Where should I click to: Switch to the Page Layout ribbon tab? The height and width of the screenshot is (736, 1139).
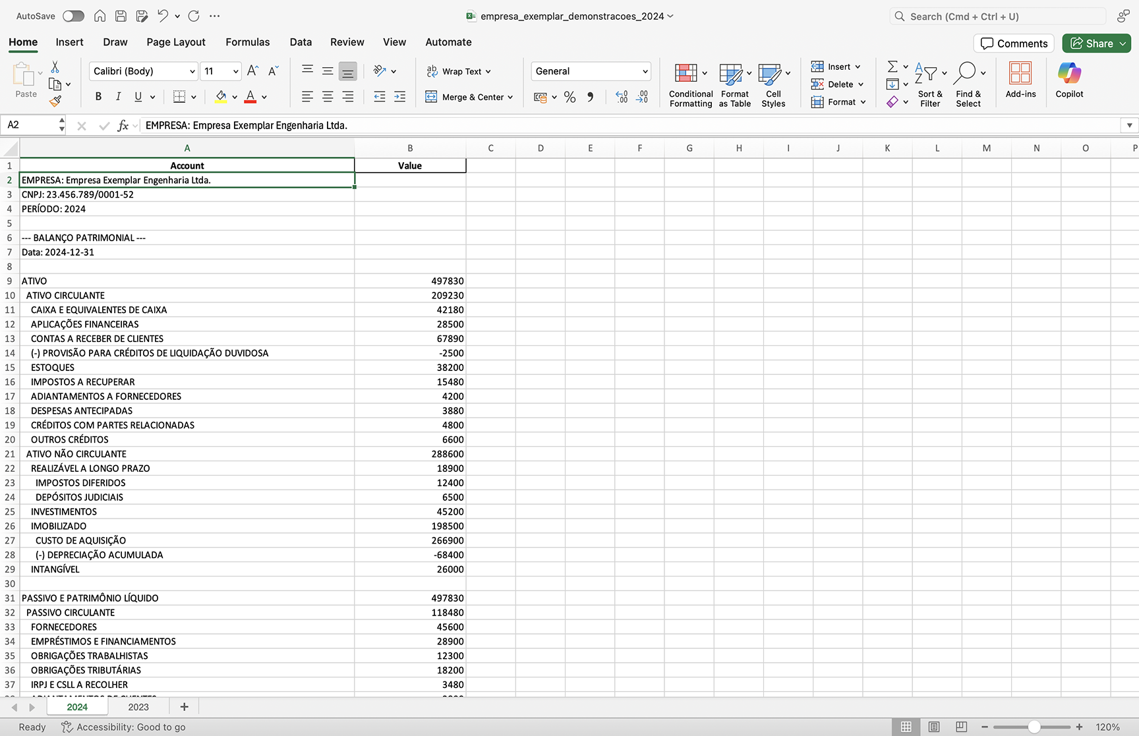pos(176,42)
